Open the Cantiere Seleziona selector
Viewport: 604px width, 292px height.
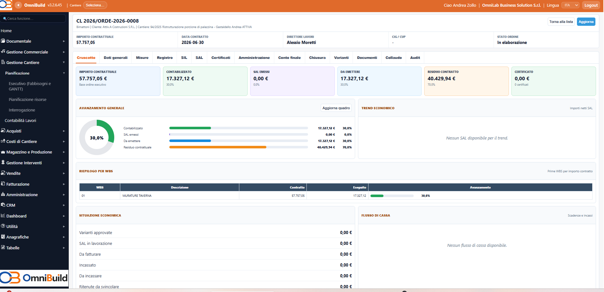point(95,5)
